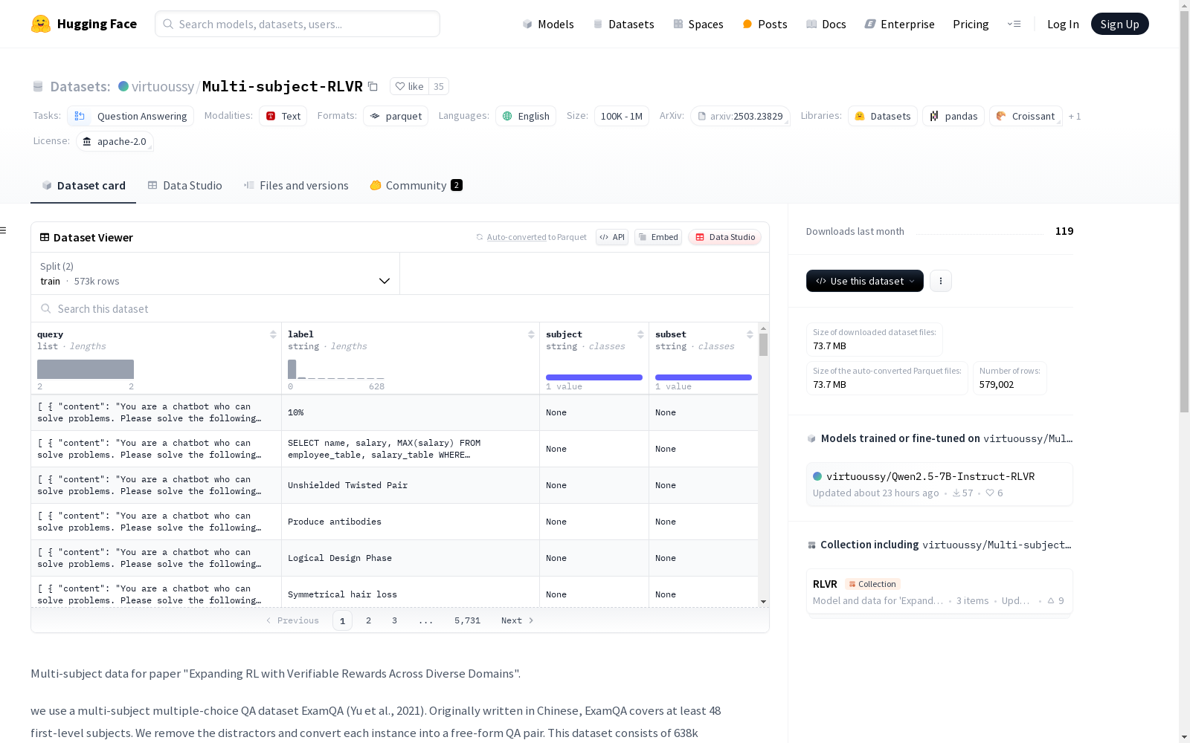This screenshot has height=743, width=1190.
Task: Click the apache-2.0 license tag
Action: (x=115, y=141)
